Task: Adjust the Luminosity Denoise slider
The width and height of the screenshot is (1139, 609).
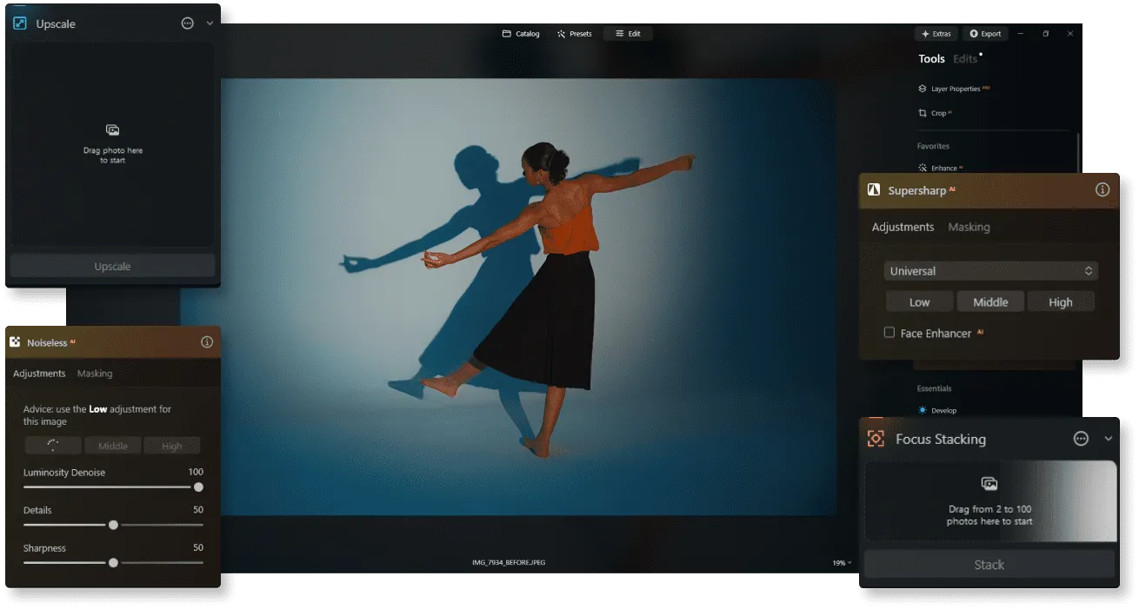Action: [x=198, y=487]
